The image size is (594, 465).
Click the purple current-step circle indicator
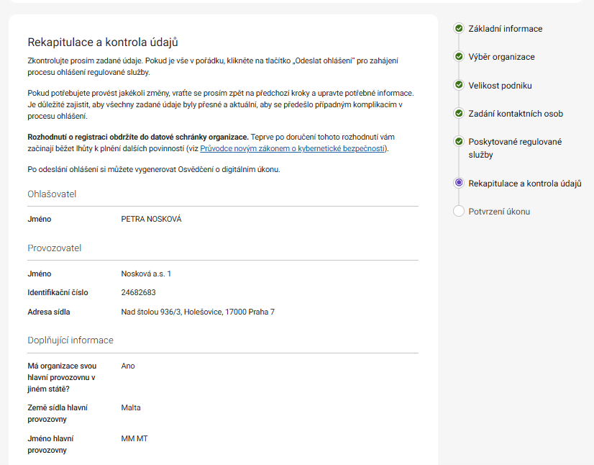pos(459,183)
